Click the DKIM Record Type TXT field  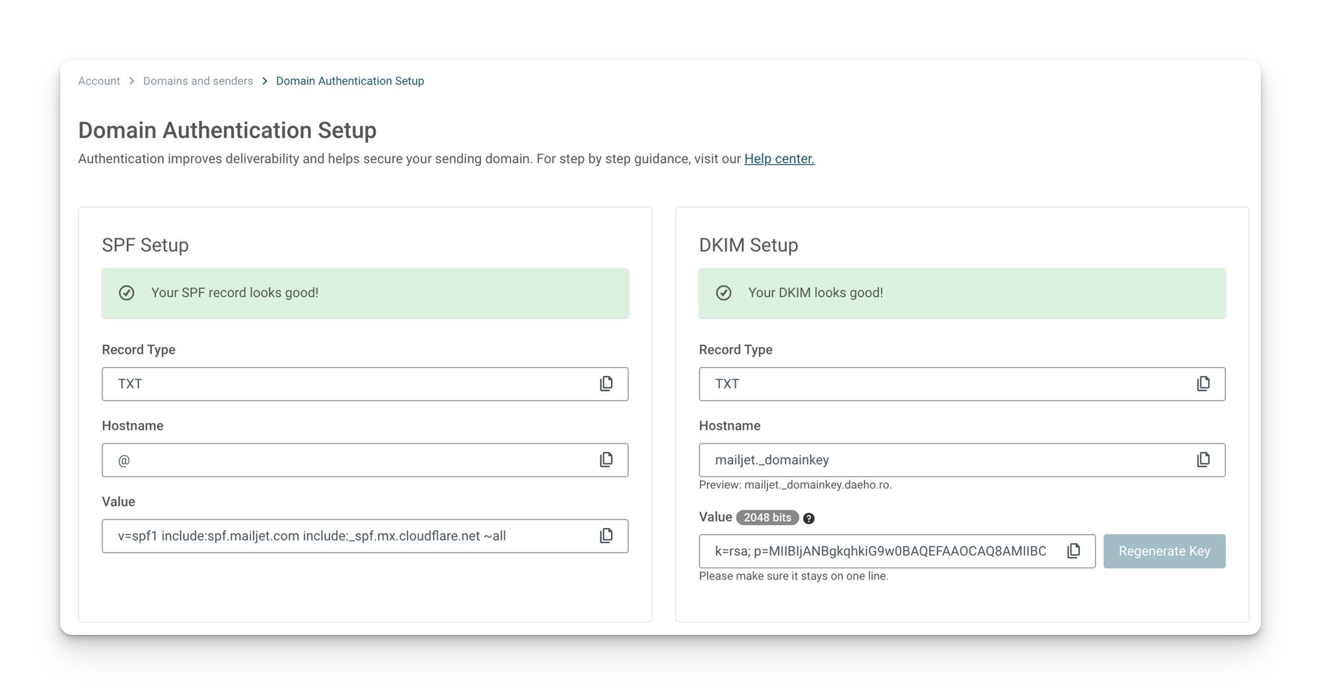click(938, 384)
